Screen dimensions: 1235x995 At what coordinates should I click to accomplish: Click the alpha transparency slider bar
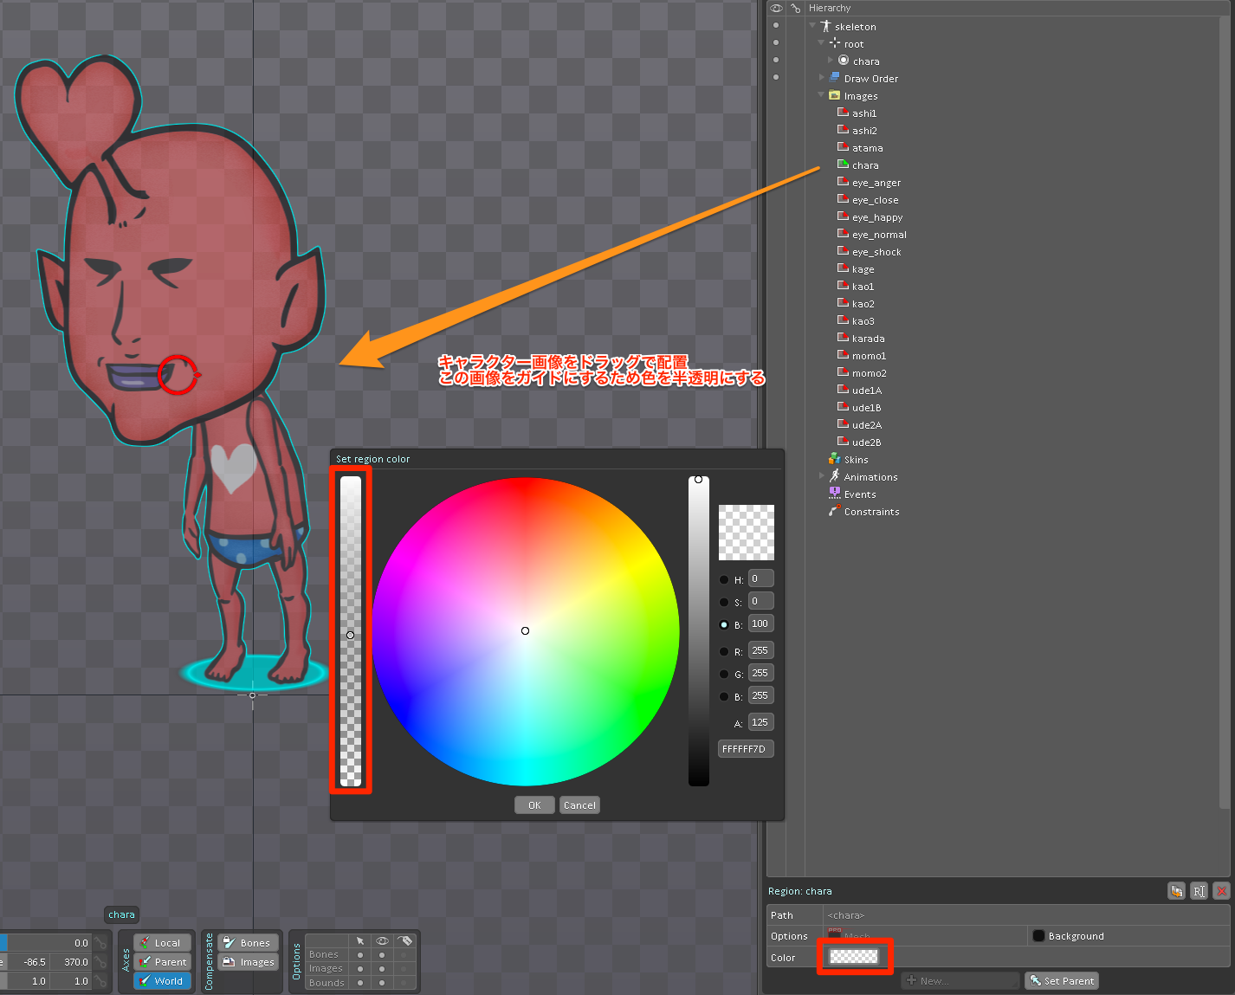click(x=350, y=631)
